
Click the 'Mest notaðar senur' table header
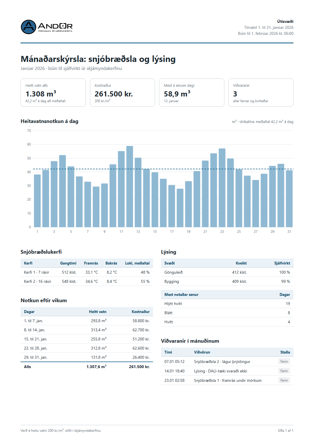click(227, 294)
